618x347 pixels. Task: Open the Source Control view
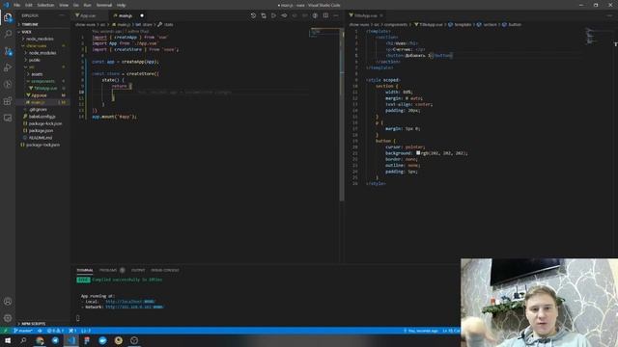[x=8, y=51]
